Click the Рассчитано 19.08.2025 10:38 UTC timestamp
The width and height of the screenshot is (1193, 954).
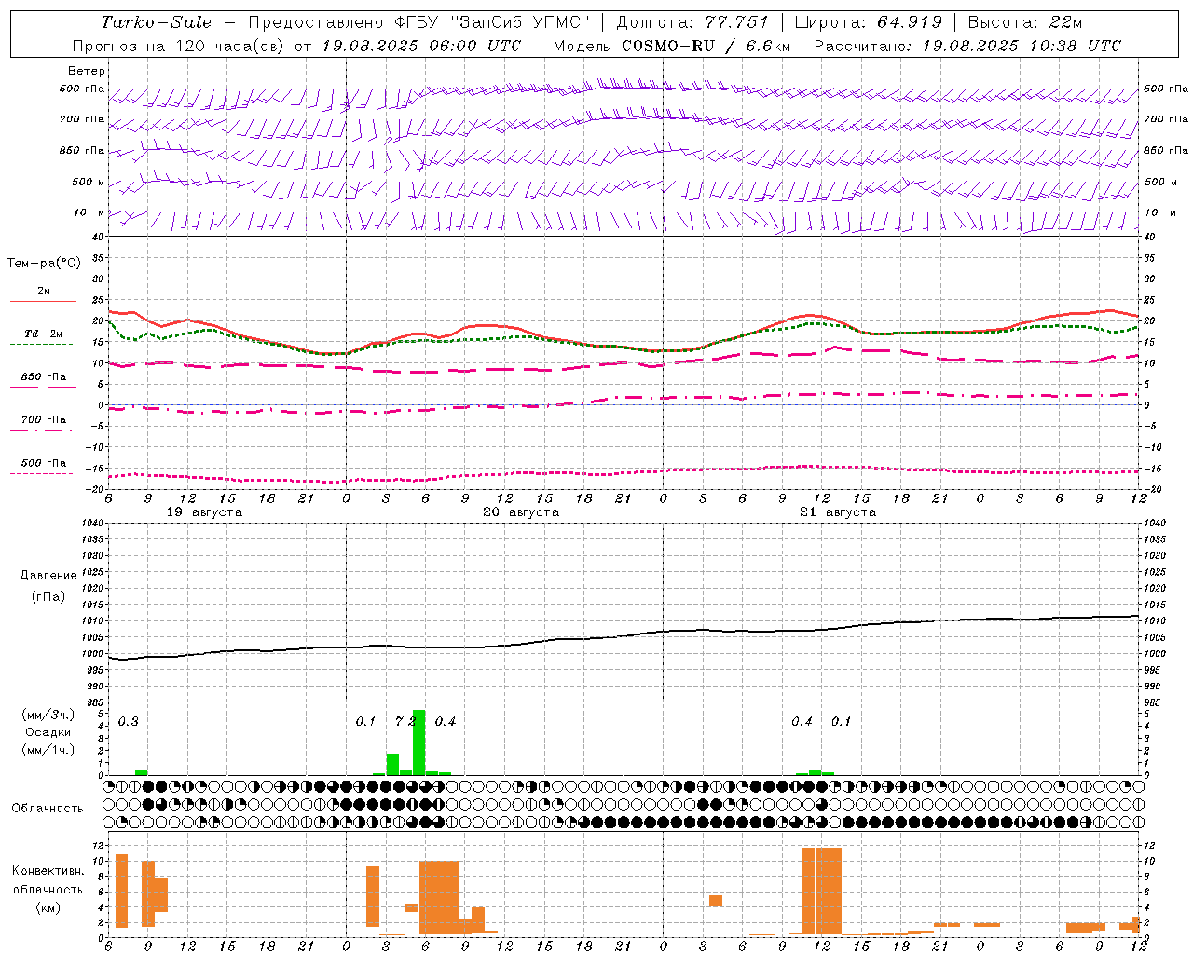click(x=967, y=46)
